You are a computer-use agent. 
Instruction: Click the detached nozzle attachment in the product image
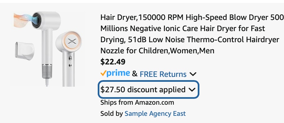tap(25, 51)
